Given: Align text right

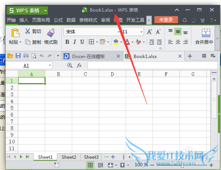Looking at the screenshot, I should 186,42.
